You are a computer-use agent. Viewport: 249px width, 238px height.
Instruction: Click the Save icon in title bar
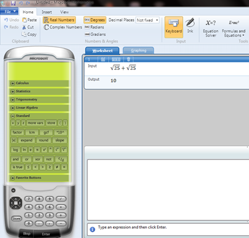14,3
